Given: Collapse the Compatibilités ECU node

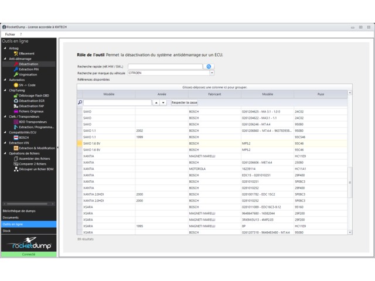Looking at the screenshot, I should (5, 132).
